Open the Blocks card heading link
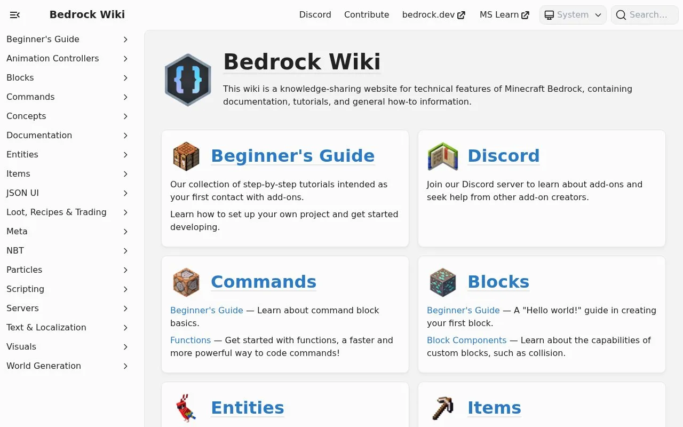The image size is (683, 427). tap(498, 282)
